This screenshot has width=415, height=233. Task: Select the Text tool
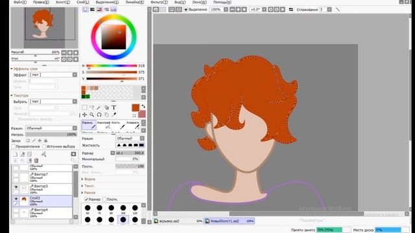pos(114,107)
